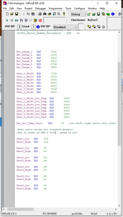Click the Print icon
Viewport: 123px width, 217px height.
40,14
